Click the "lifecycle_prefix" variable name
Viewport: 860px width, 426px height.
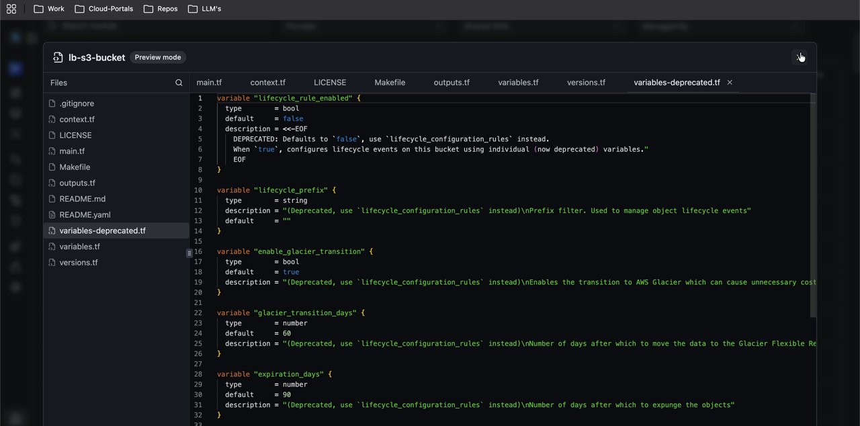click(291, 190)
